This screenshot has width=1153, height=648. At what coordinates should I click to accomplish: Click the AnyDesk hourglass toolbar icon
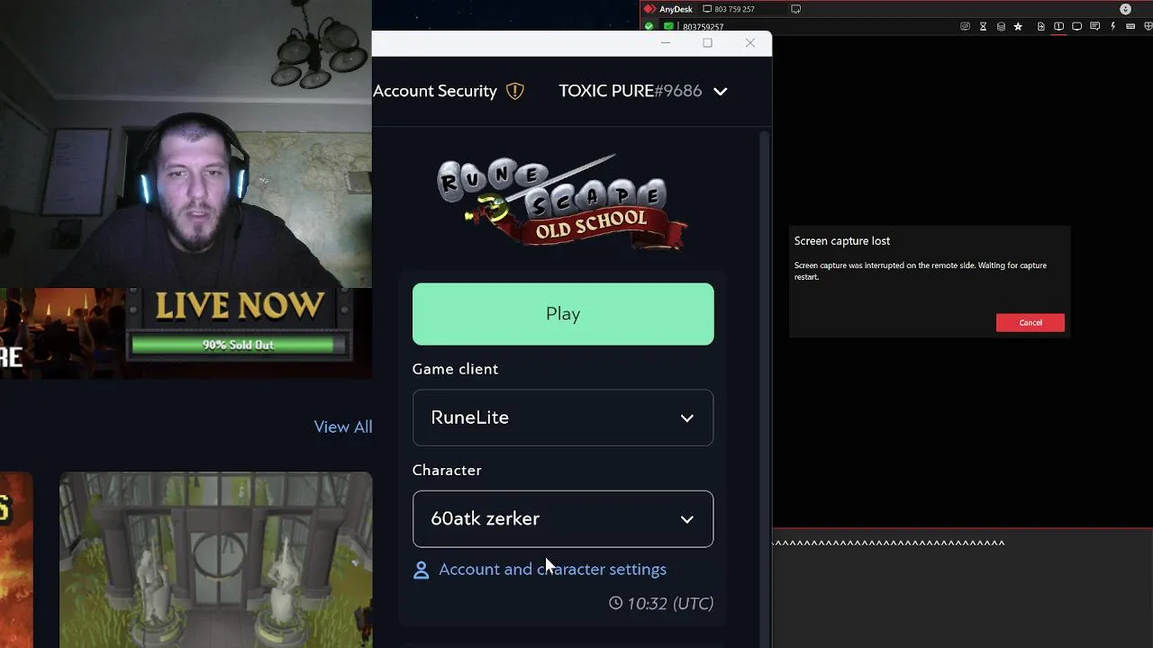pos(984,26)
